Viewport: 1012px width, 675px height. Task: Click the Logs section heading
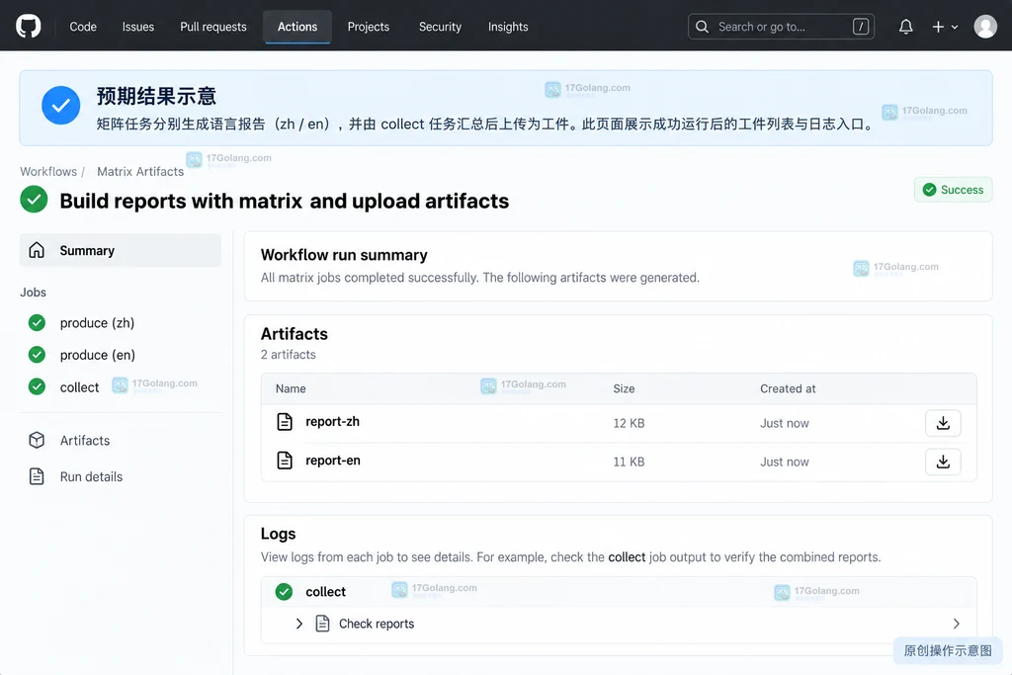point(278,534)
